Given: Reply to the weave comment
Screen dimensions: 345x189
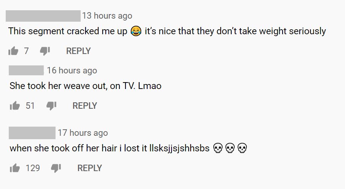Looking at the screenshot, I should (x=85, y=106).
